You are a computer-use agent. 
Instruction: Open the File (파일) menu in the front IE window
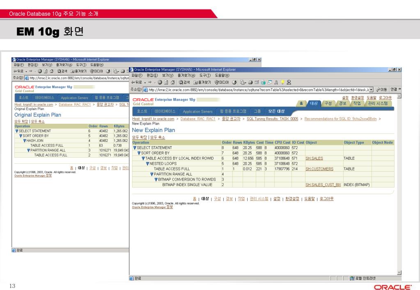pos(137,75)
